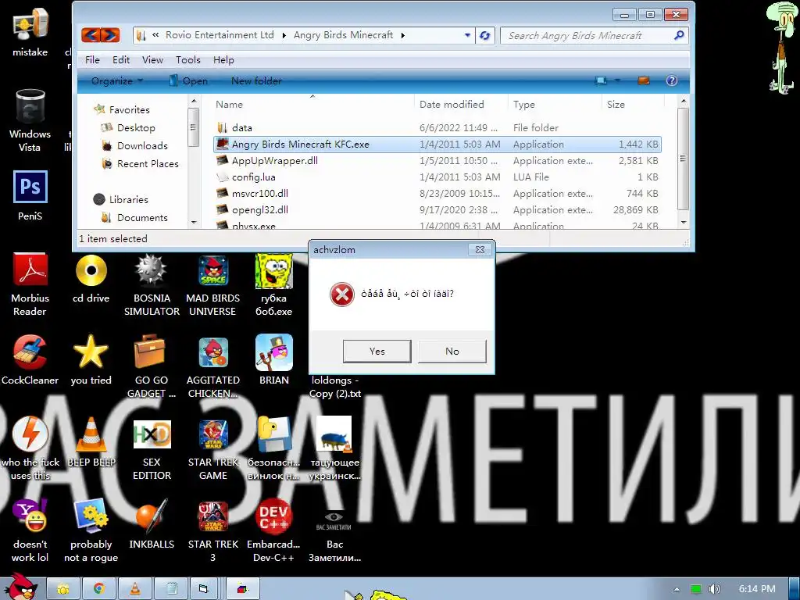Show hidden system tray icons arrow
Viewport: 800px width, 600px height.
point(677,589)
